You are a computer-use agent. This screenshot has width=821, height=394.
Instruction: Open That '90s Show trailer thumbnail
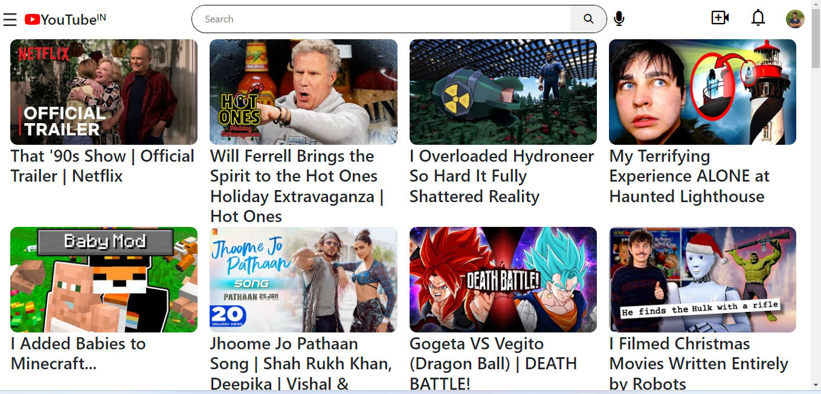click(x=104, y=92)
